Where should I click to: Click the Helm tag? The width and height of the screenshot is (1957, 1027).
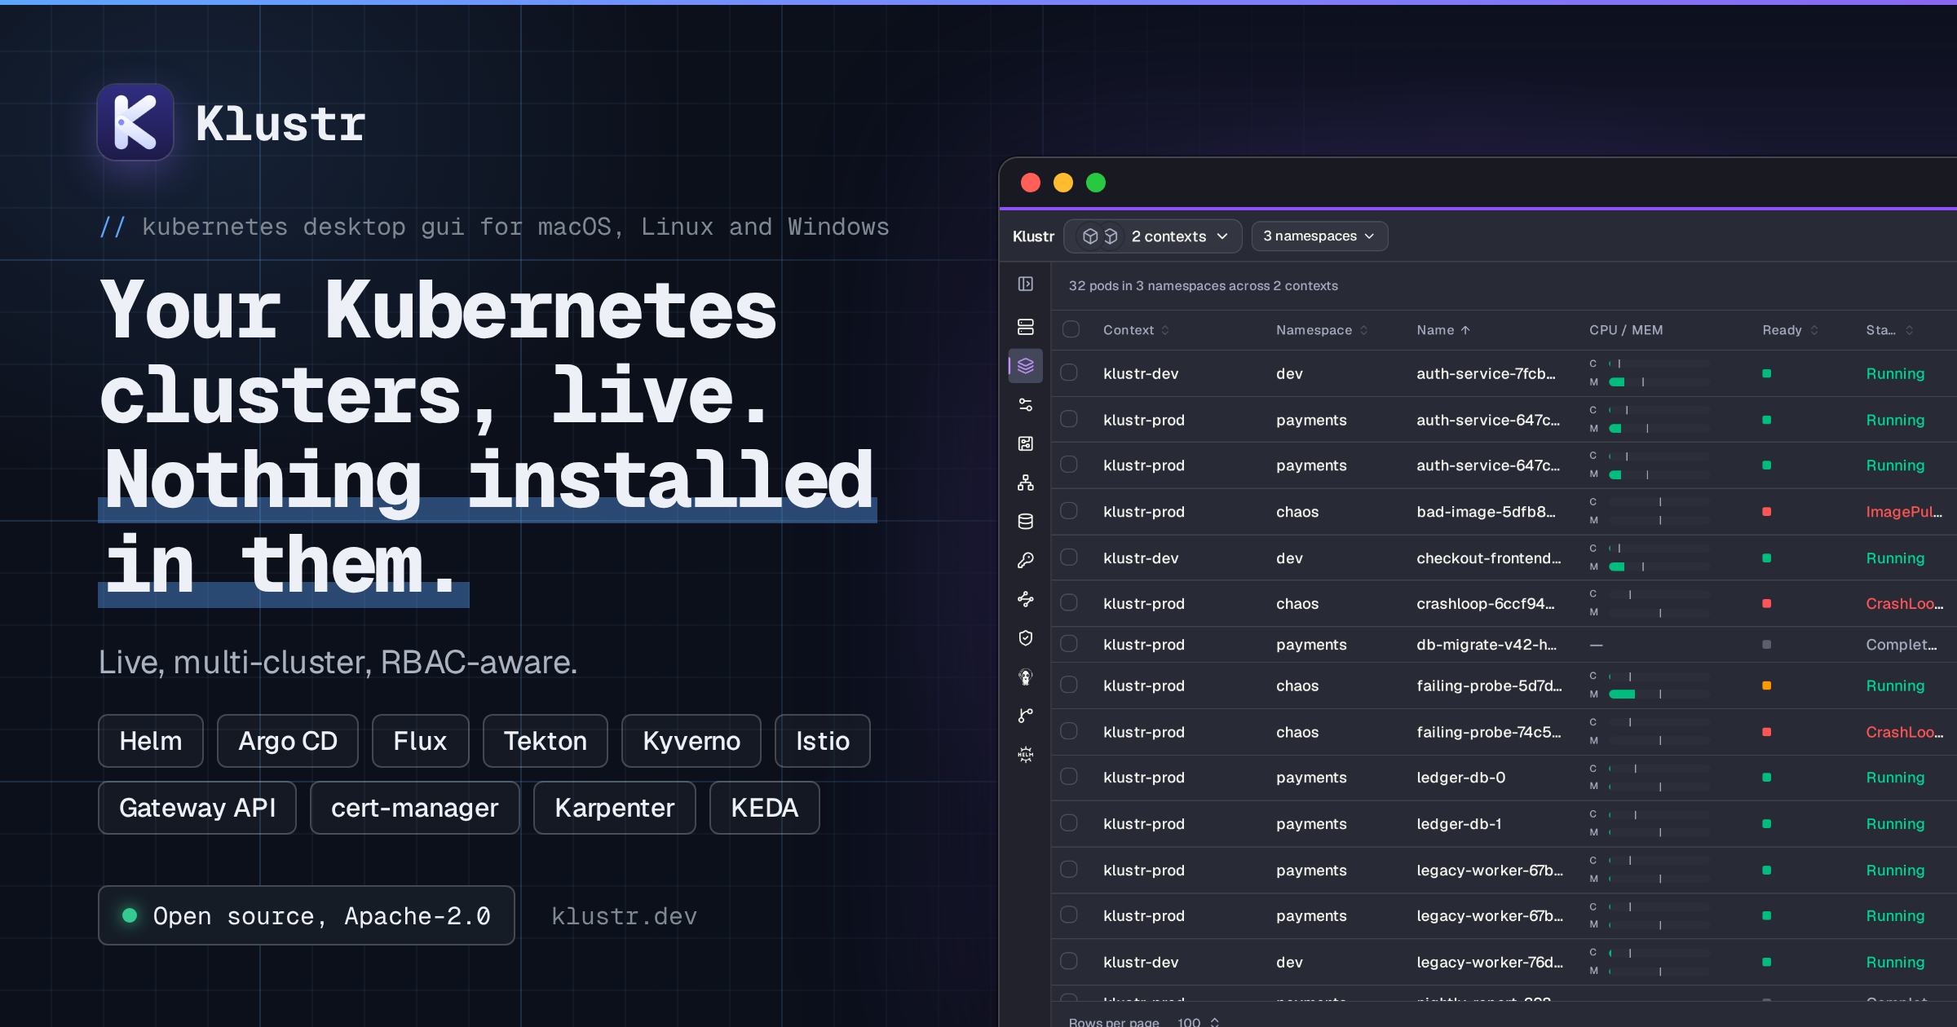(x=151, y=741)
